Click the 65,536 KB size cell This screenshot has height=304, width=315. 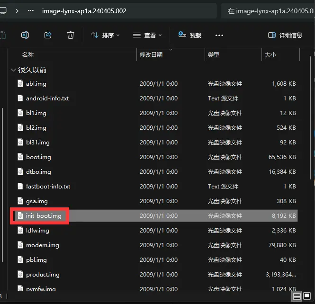point(282,157)
